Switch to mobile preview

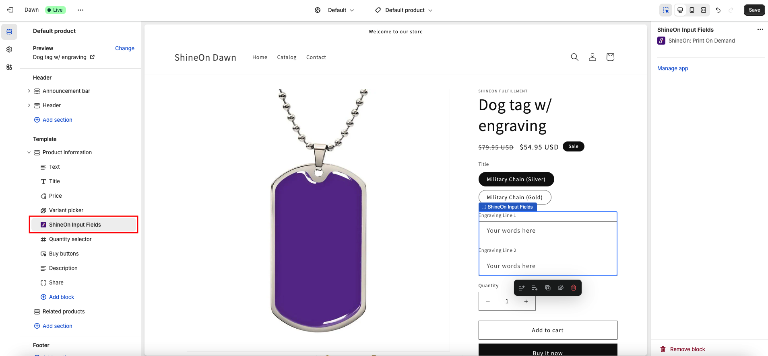(x=692, y=10)
